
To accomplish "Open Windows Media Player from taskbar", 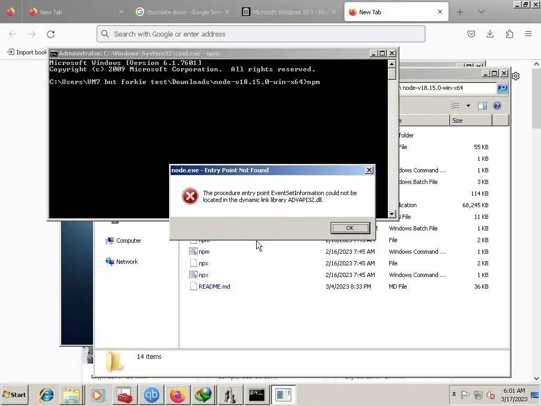I will click(98, 395).
